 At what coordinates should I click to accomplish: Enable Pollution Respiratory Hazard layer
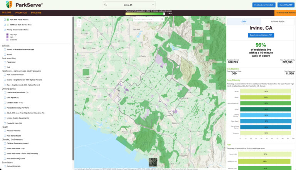(x=5, y=143)
